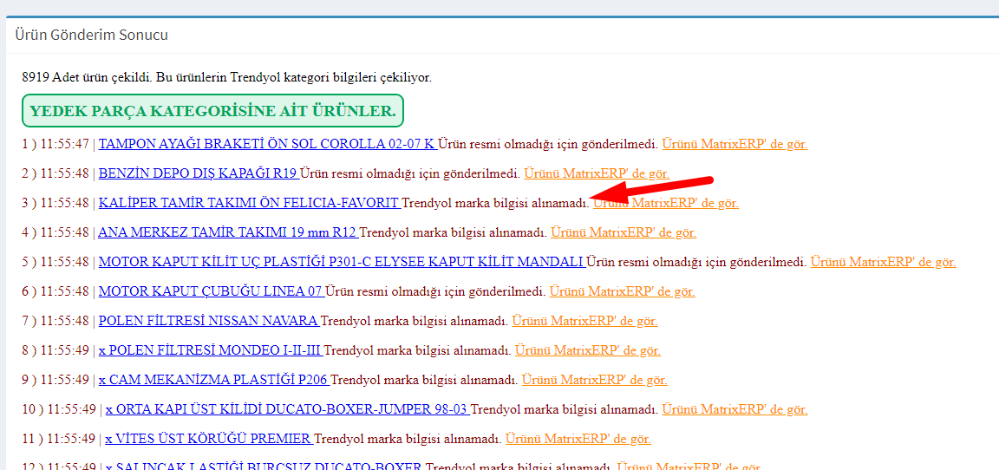See POLEN FİLTRESİ NISSAN NAVARA in MatrixERP
The width and height of the screenshot is (999, 470).
584,321
